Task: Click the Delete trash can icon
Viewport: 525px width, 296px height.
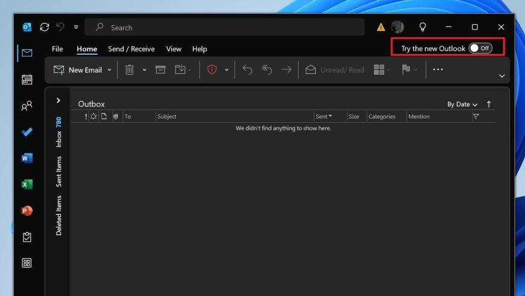Action: (130, 70)
